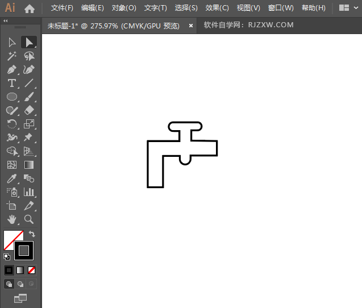
Task: Select the Selection tool (black arrow outline)
Action: (x=12, y=43)
